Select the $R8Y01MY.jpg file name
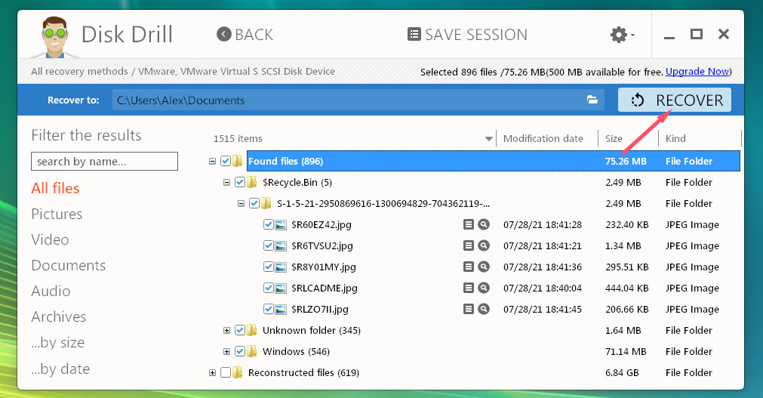The height and width of the screenshot is (398, 763). click(324, 267)
